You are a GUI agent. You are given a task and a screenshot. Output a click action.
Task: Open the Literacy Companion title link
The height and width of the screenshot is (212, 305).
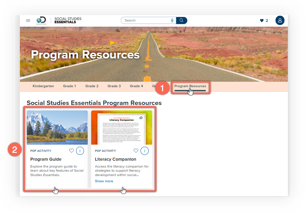pyautogui.click(x=115, y=159)
